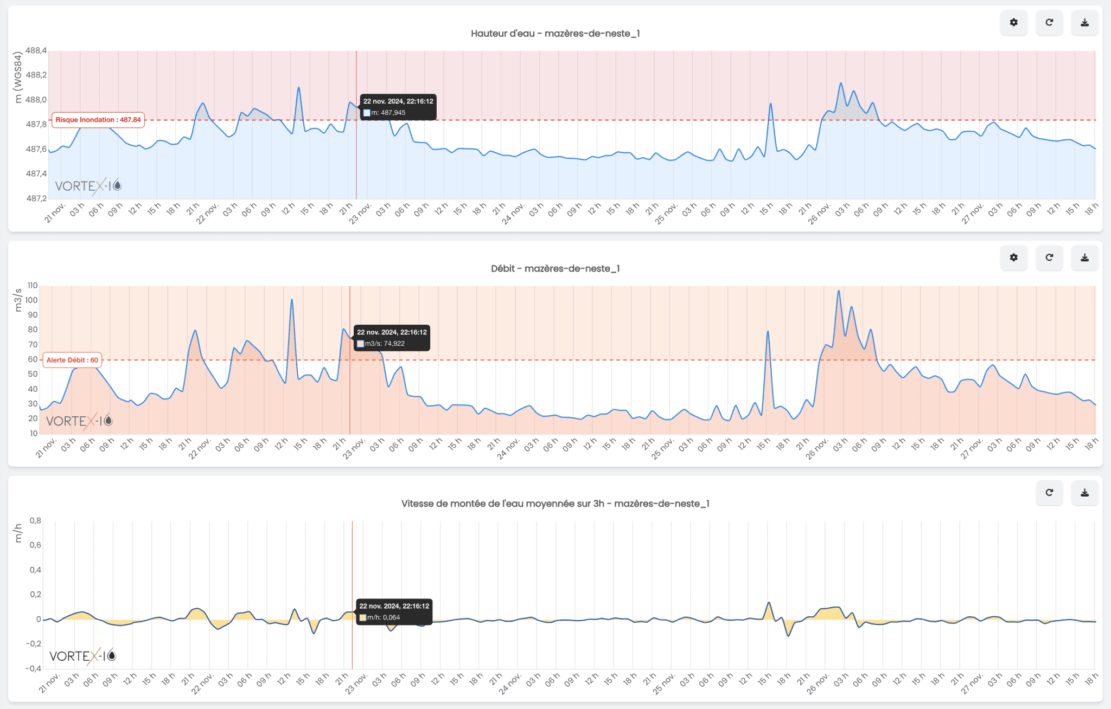This screenshot has width=1111, height=709.
Task: Download data from the Débit chart
Action: click(x=1084, y=258)
